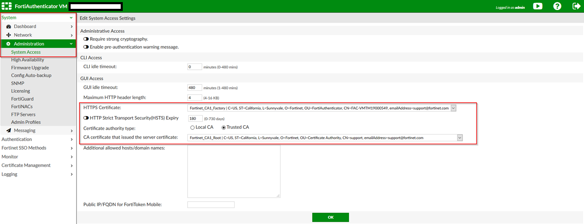Click the Public IP/FQDN FortiToken field

click(x=211, y=205)
